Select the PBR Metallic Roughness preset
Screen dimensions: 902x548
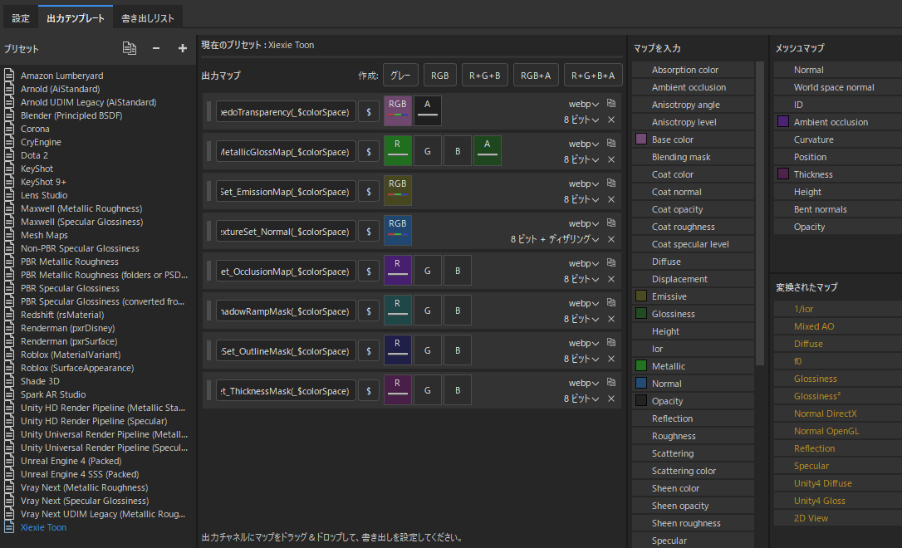(x=70, y=262)
